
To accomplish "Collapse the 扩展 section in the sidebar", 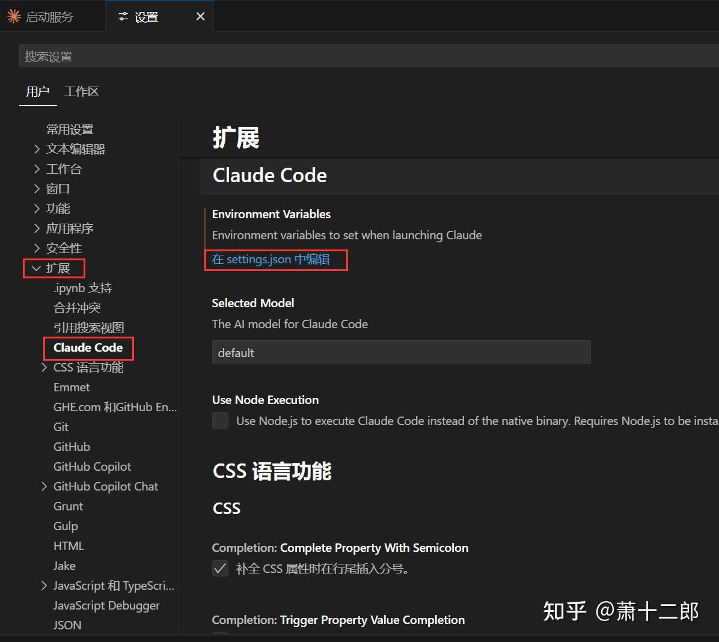I will (x=37, y=268).
